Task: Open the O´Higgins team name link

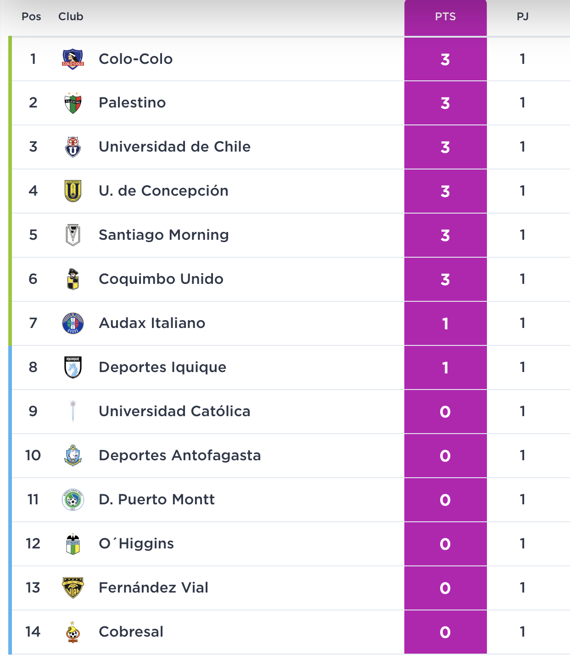Action: tap(136, 544)
